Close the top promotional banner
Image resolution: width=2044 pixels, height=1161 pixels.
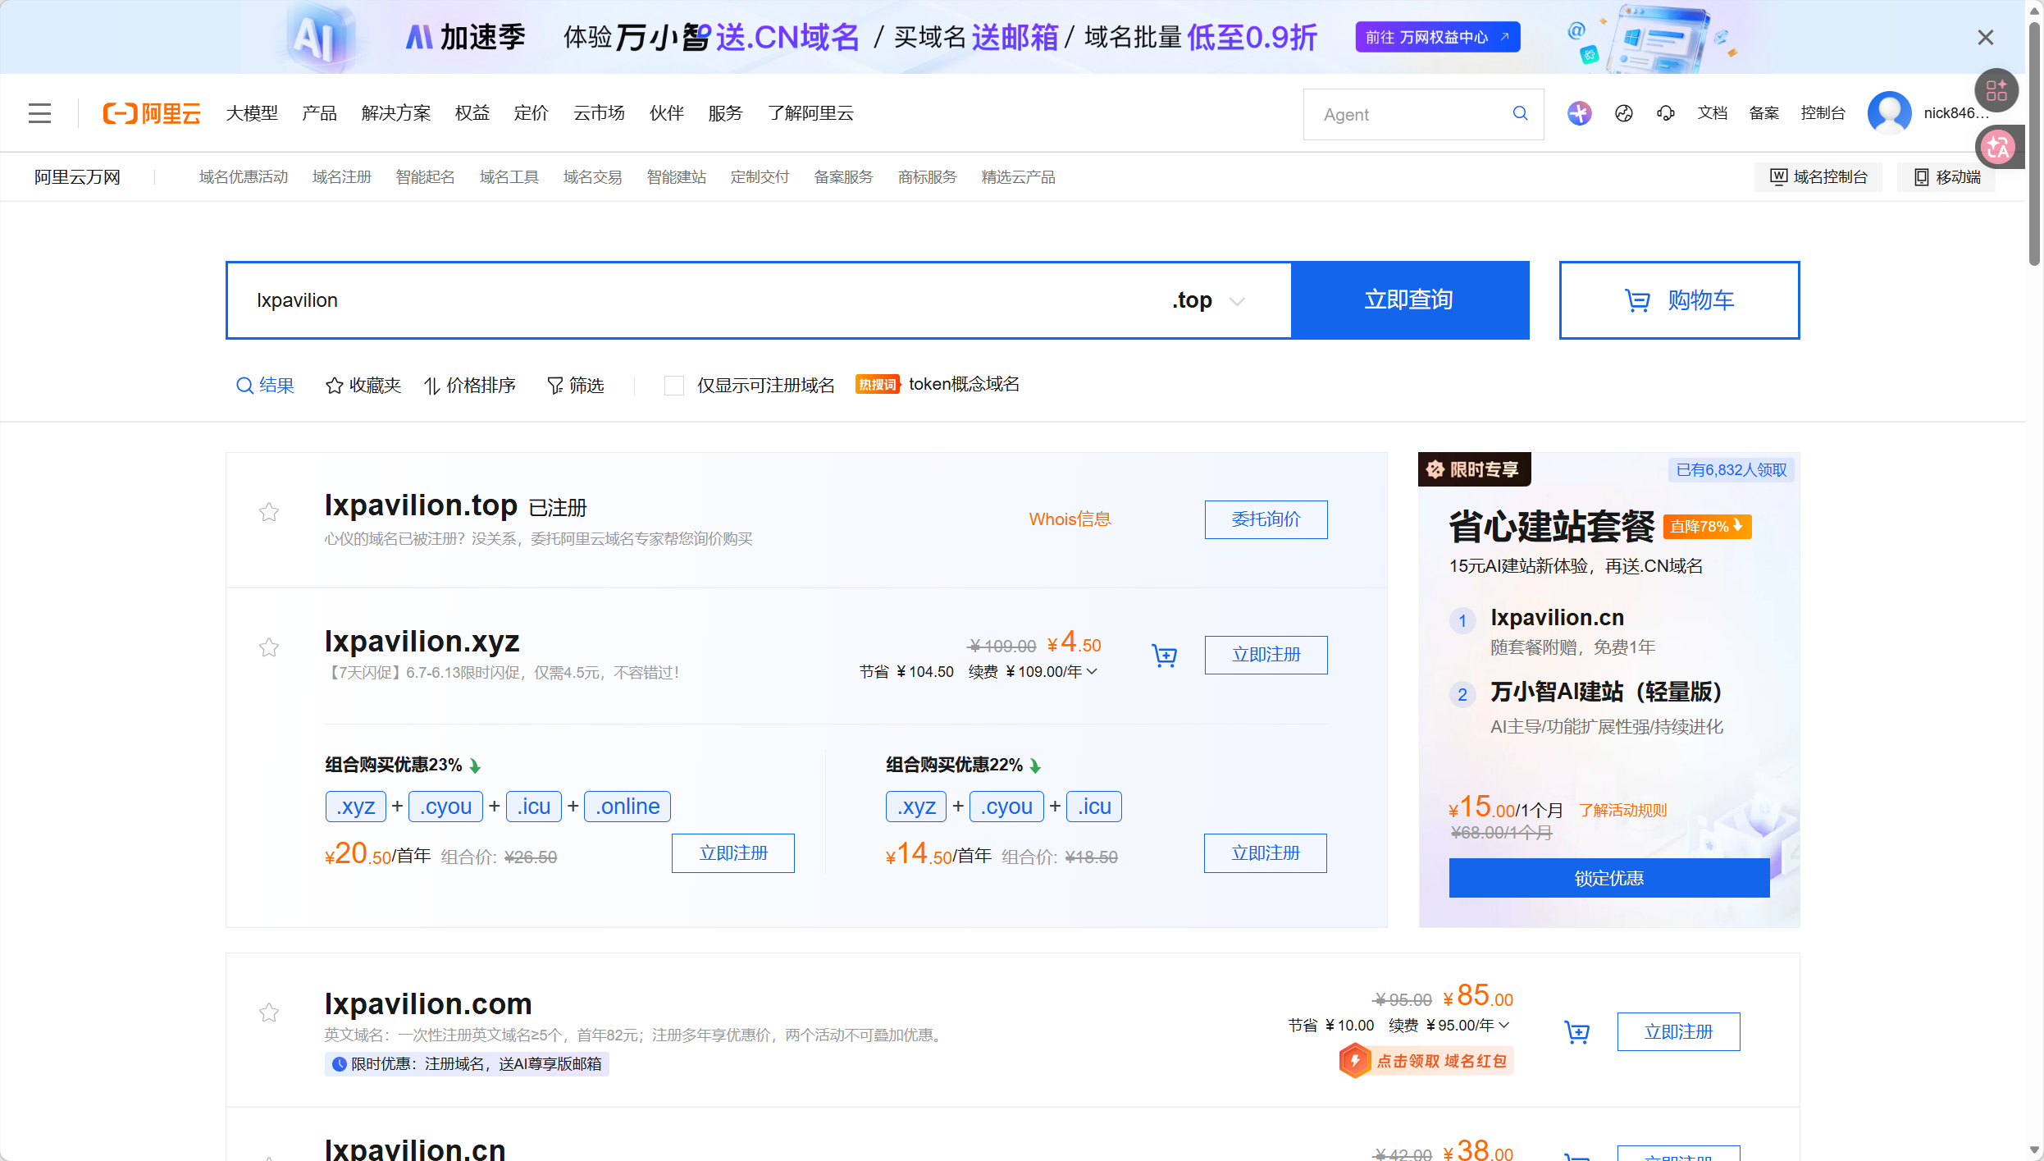[1985, 38]
